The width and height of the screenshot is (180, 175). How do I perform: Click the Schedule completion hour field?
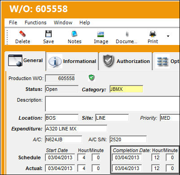click(156, 157)
